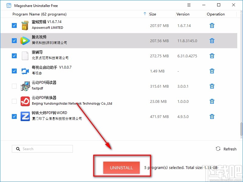243x182 pixels.
Task: Sort list by Version column header
Action: (x=183, y=14)
